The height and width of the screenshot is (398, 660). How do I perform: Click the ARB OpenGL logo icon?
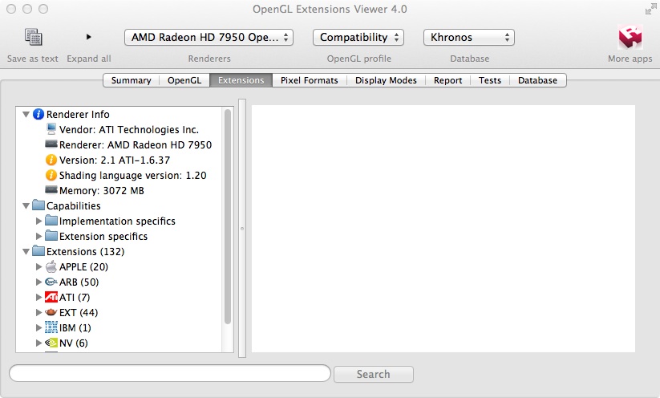[x=51, y=282]
